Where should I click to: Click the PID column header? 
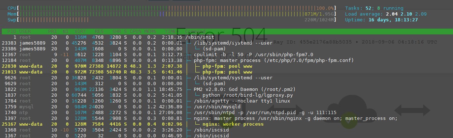12,32
